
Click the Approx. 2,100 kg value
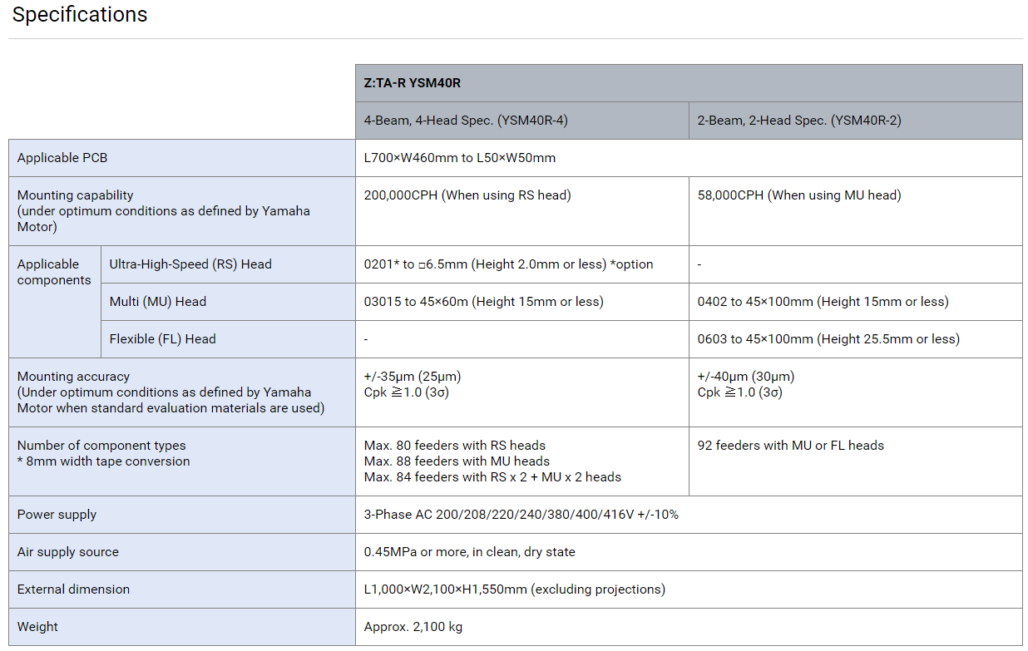(413, 627)
